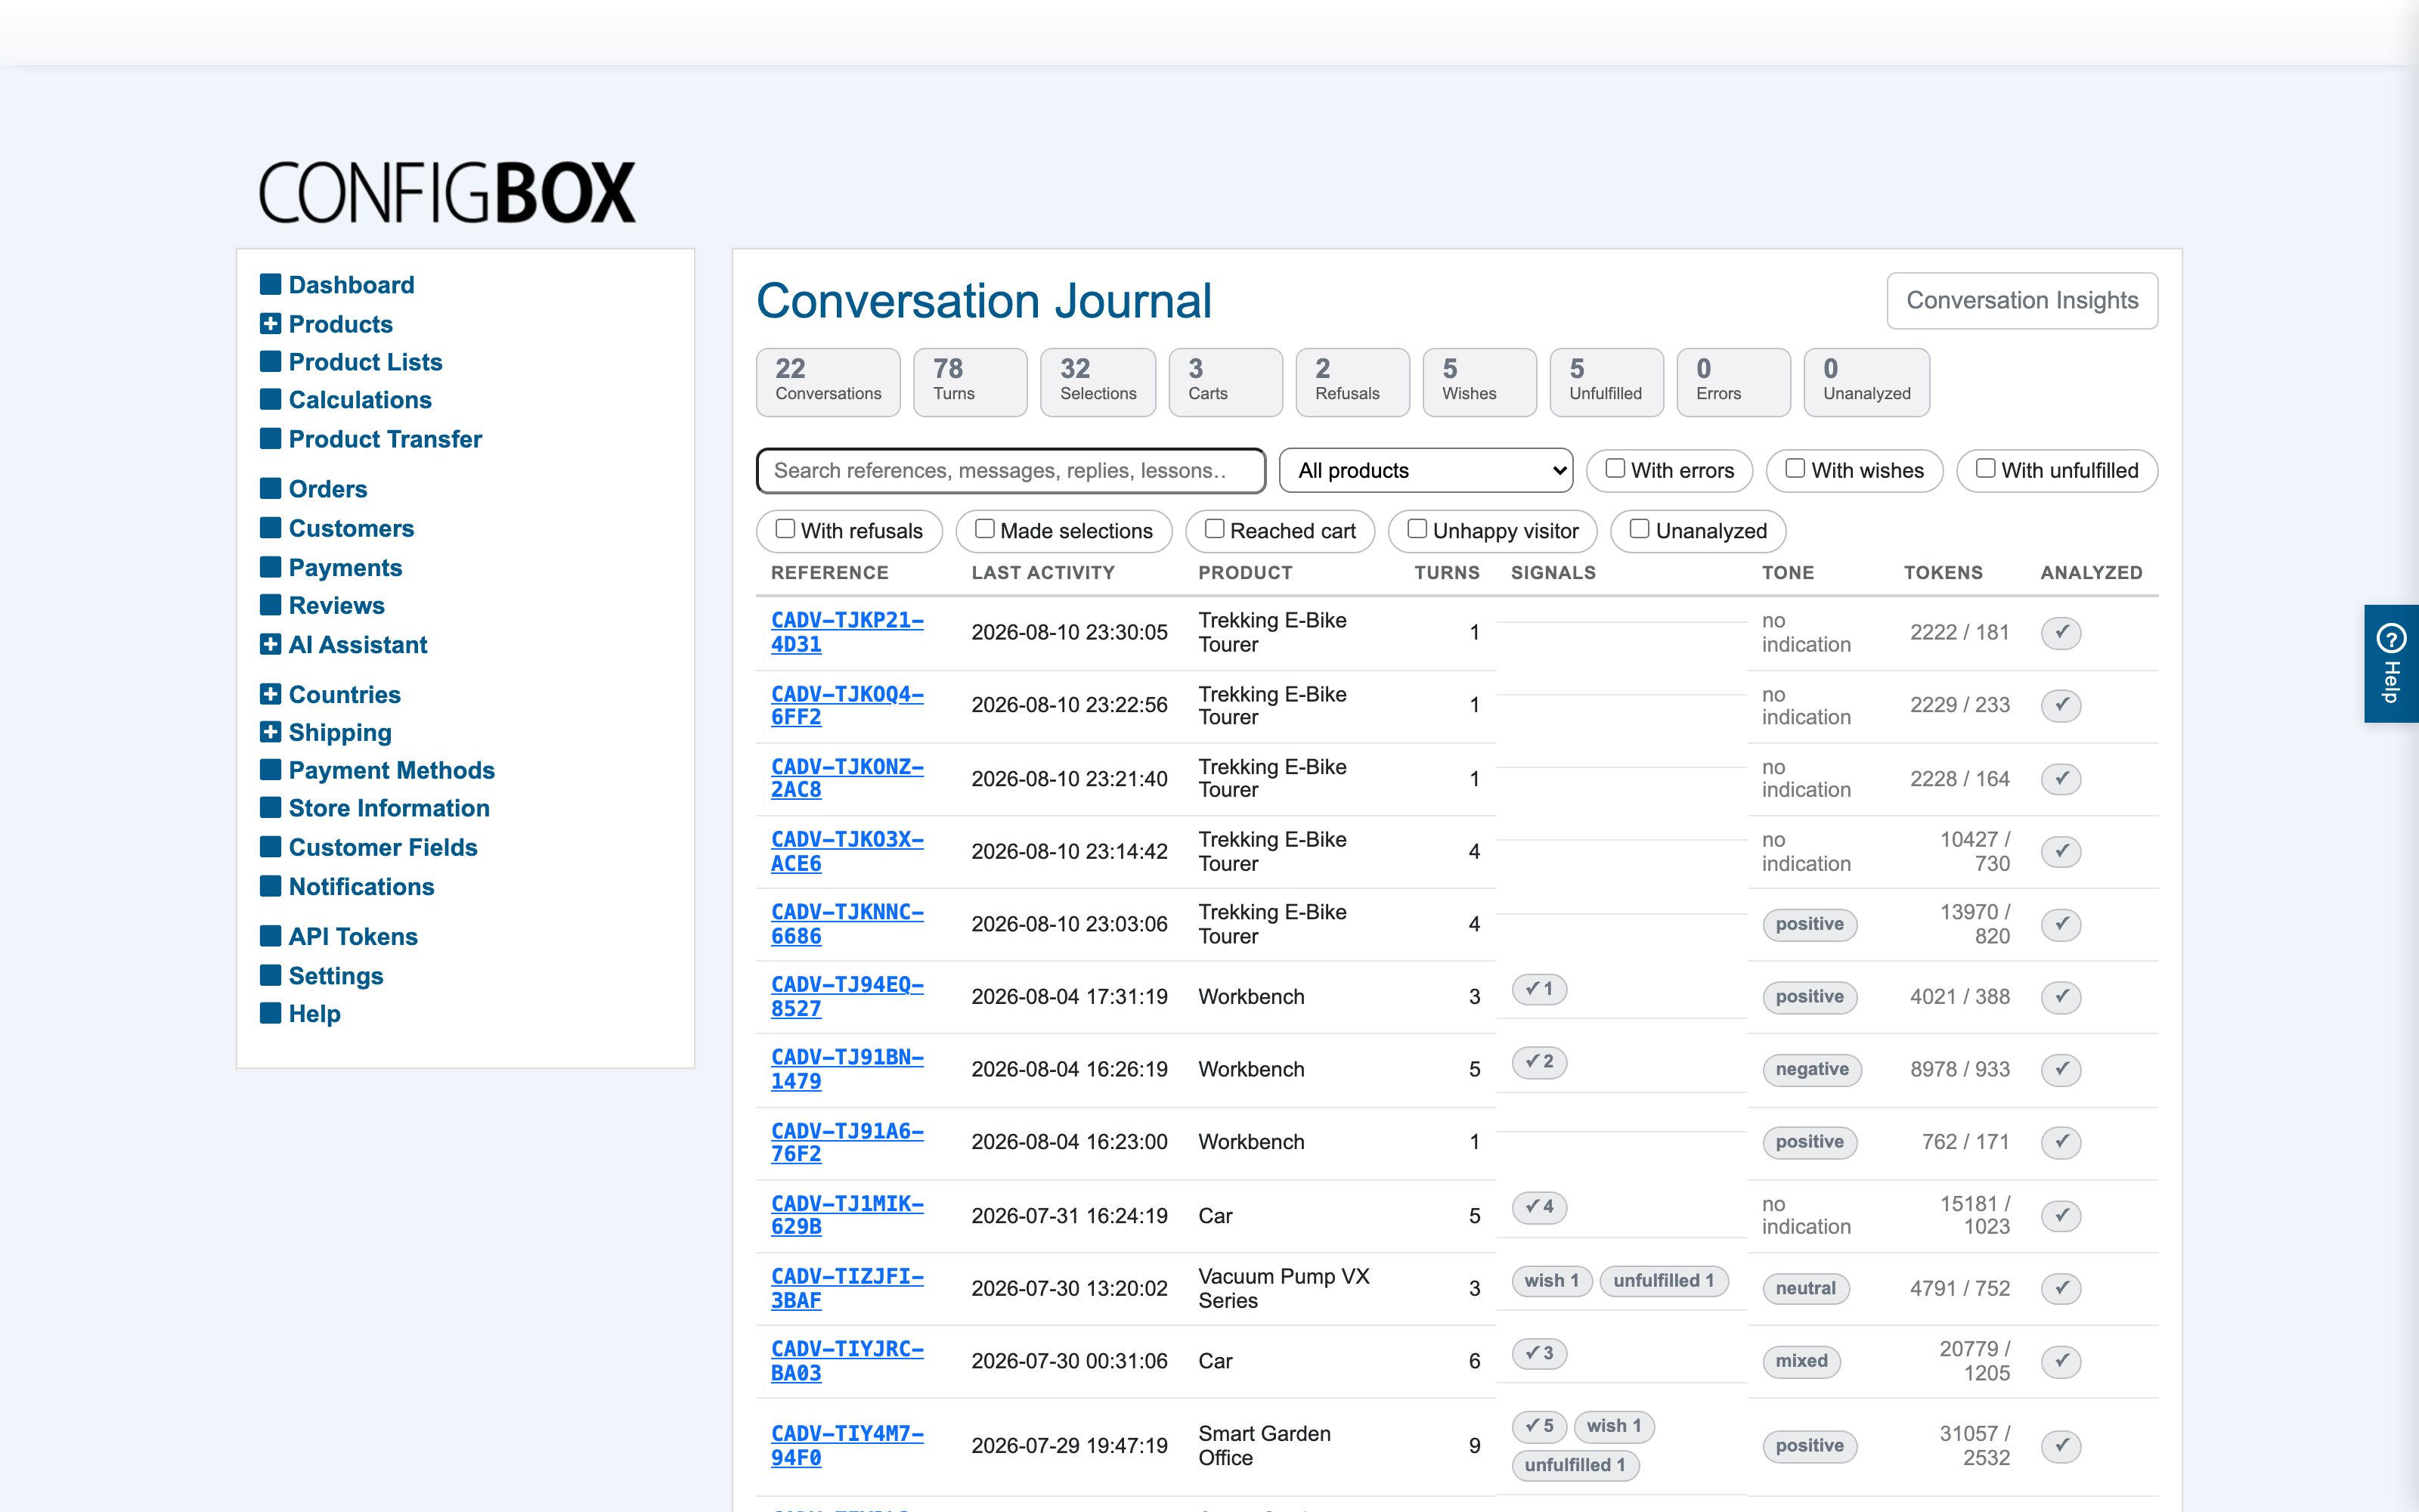Screen dimensions: 2419x1512
Task: Click the search references input field
Action: click(1011, 470)
